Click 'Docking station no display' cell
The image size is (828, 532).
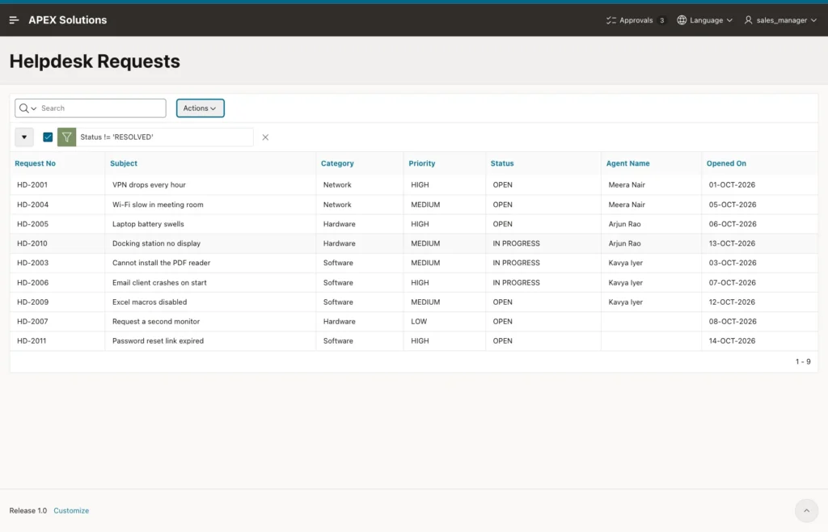pos(210,243)
